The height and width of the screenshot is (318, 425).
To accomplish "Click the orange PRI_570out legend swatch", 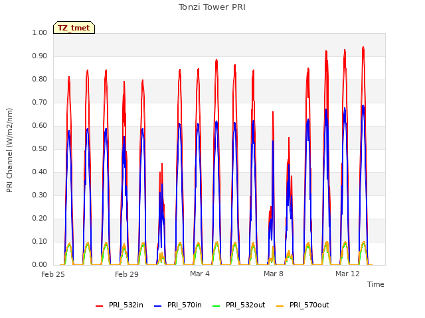I will pyautogui.click(x=280, y=306).
